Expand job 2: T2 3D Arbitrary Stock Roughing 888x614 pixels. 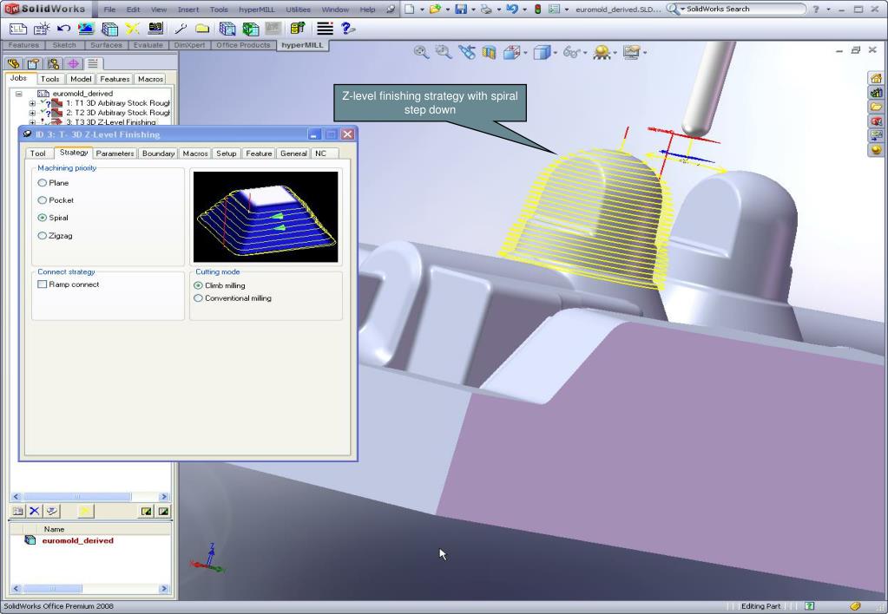(32, 114)
